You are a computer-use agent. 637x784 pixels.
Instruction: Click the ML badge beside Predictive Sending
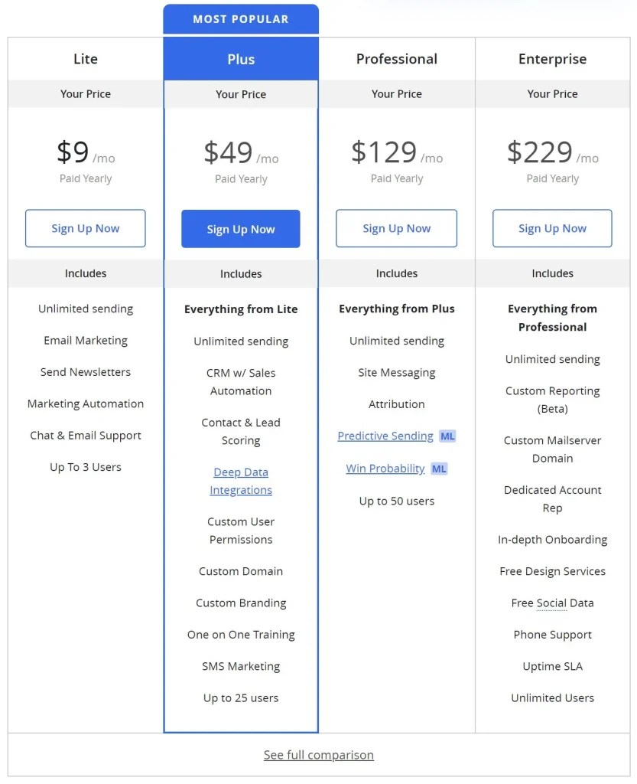(447, 436)
